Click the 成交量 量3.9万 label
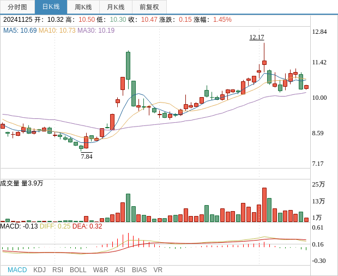The image size is (338, 276). 22,183
